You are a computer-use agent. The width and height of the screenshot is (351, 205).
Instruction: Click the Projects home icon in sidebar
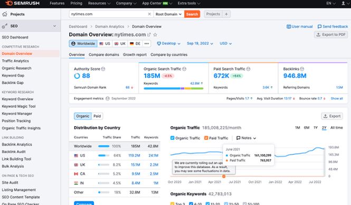pyautogui.click(x=5, y=14)
